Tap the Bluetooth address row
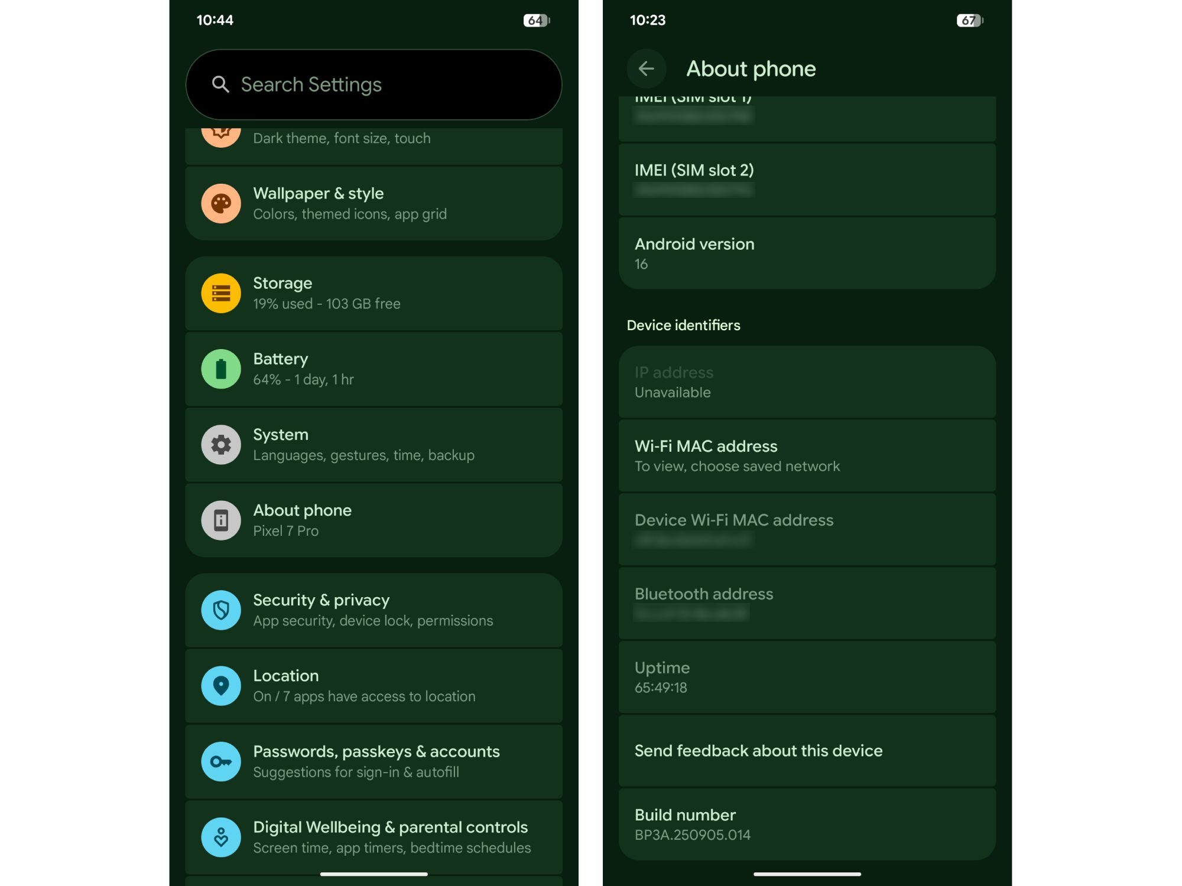This screenshot has height=886, width=1182. tap(807, 603)
